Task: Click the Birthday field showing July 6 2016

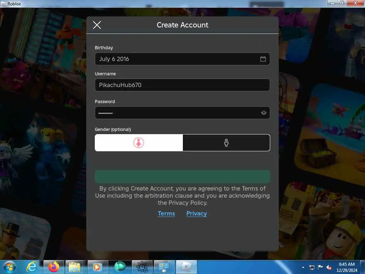Action: [x=182, y=59]
